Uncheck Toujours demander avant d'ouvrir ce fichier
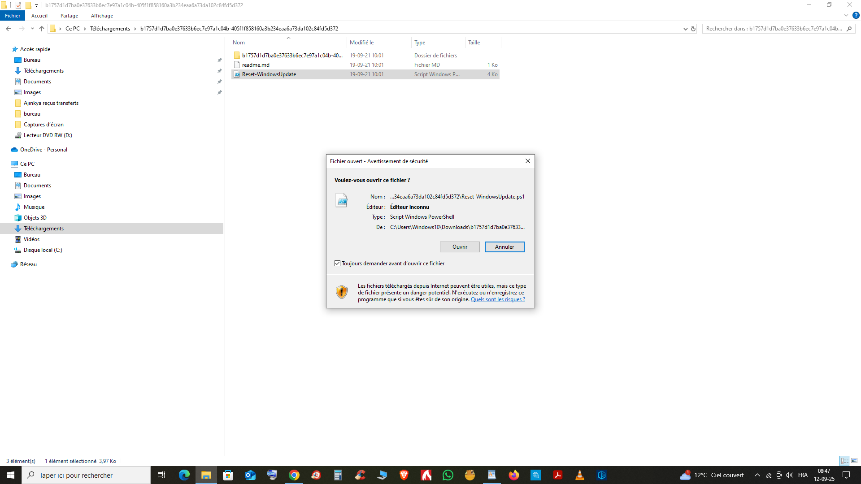 [337, 264]
